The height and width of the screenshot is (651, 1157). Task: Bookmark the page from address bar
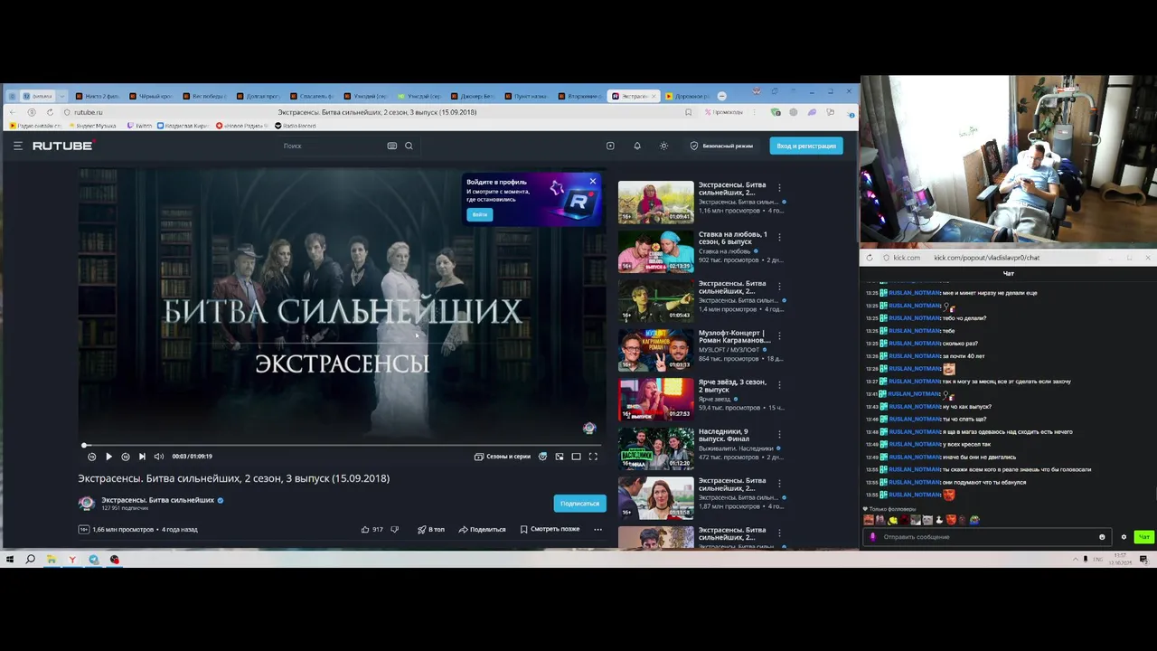(688, 112)
